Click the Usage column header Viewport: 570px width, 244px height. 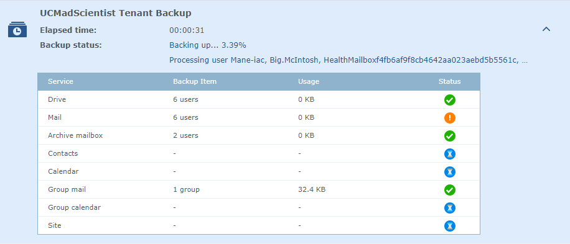pos(309,81)
